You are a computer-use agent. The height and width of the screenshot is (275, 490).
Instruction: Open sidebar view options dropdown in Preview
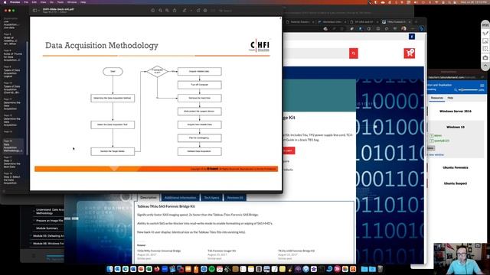38,11
